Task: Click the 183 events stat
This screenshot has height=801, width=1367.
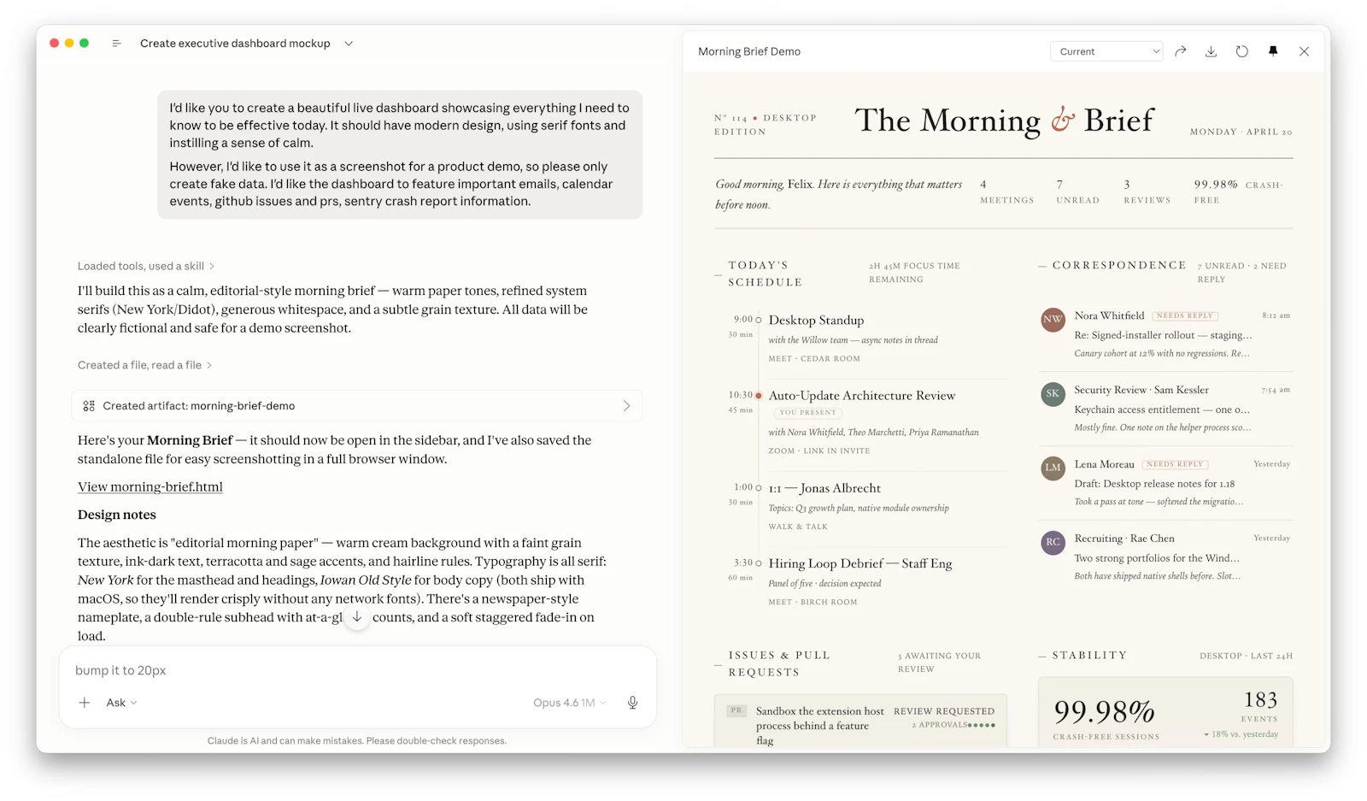Action: coord(1260,700)
